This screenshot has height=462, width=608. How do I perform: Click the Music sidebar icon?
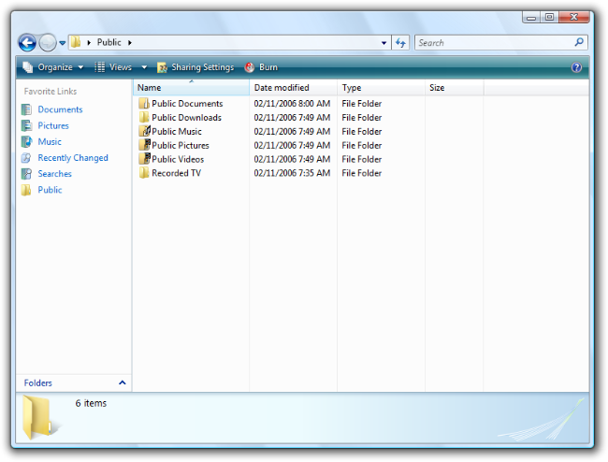click(26, 142)
